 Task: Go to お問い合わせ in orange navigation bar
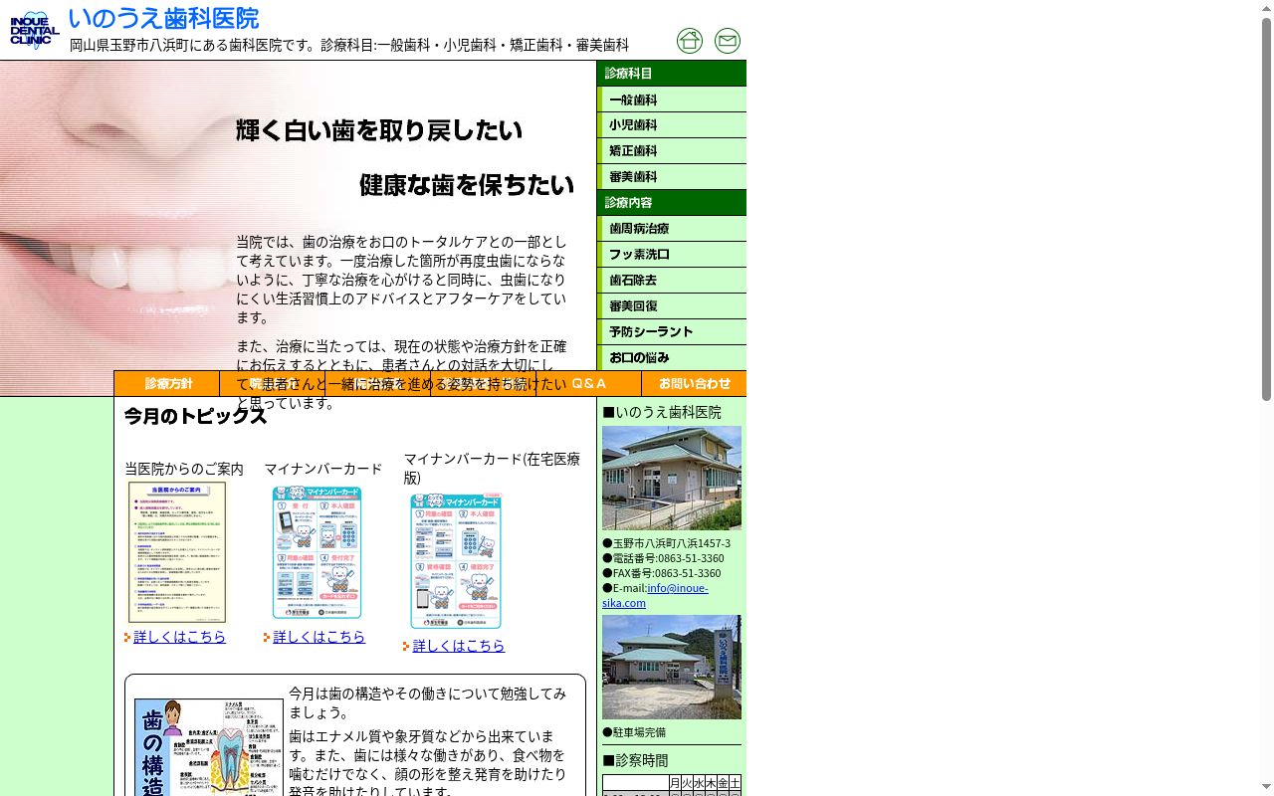coord(694,383)
